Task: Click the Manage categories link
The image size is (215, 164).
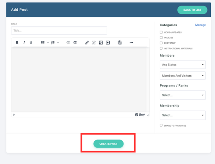Action: coord(200,25)
